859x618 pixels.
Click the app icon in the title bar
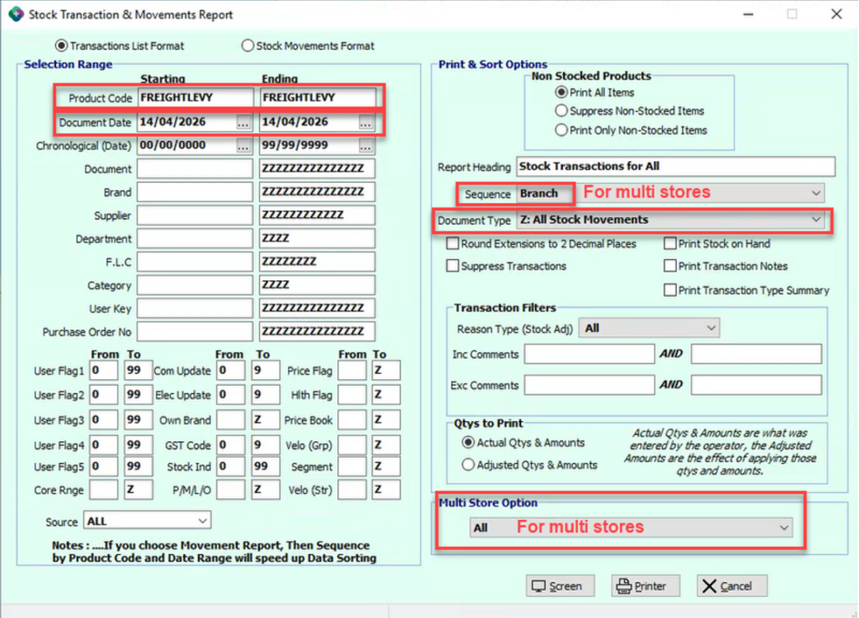pyautogui.click(x=15, y=14)
